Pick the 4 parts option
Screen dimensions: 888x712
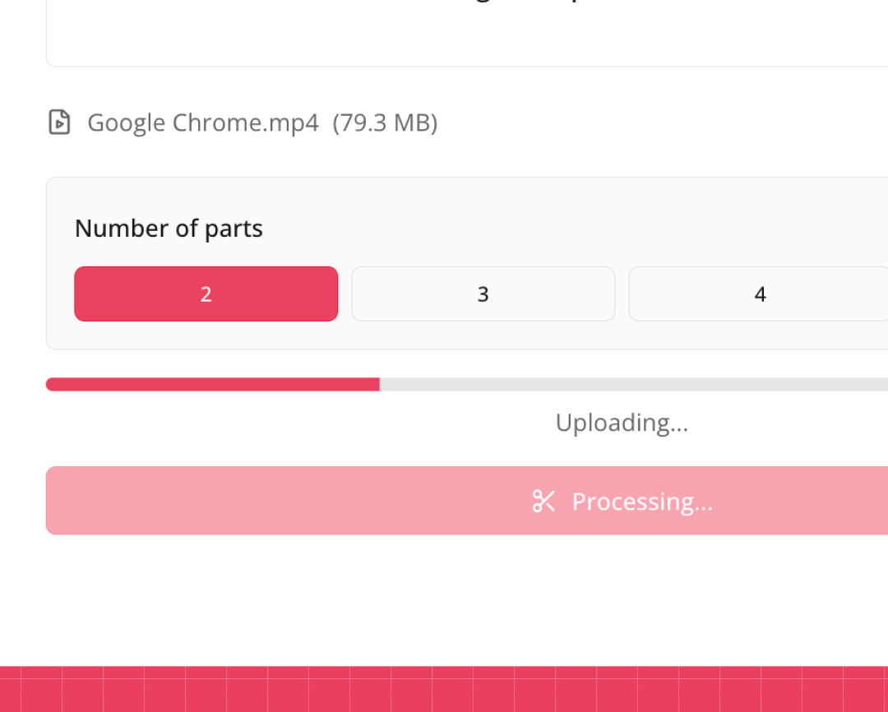[759, 294]
